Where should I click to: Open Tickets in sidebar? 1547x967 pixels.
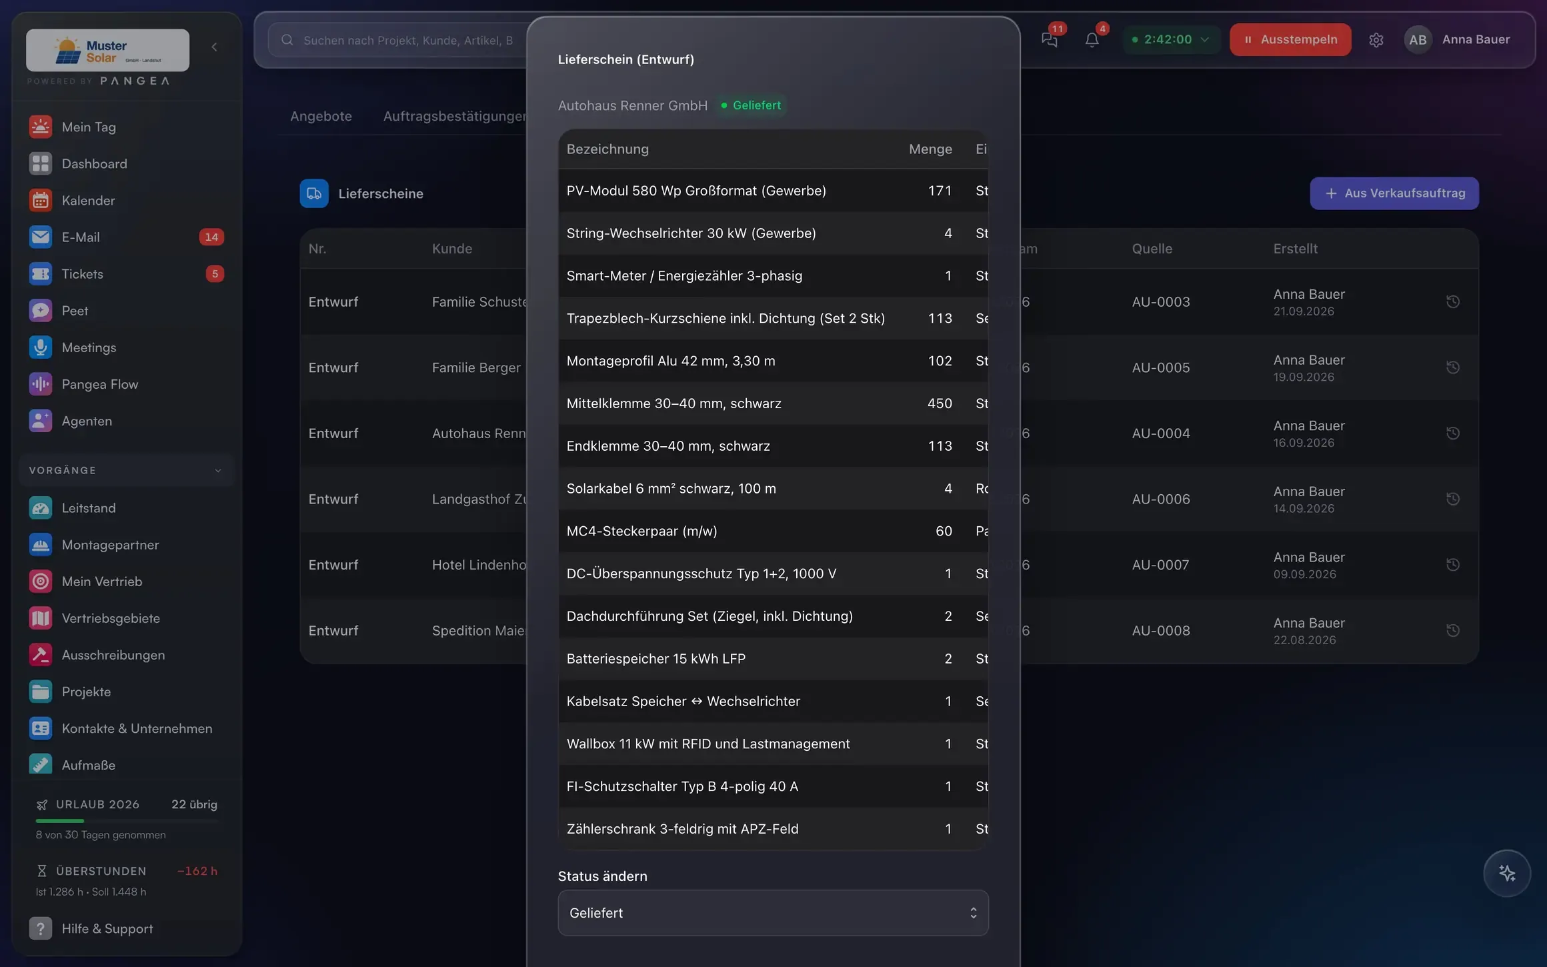tap(126, 273)
